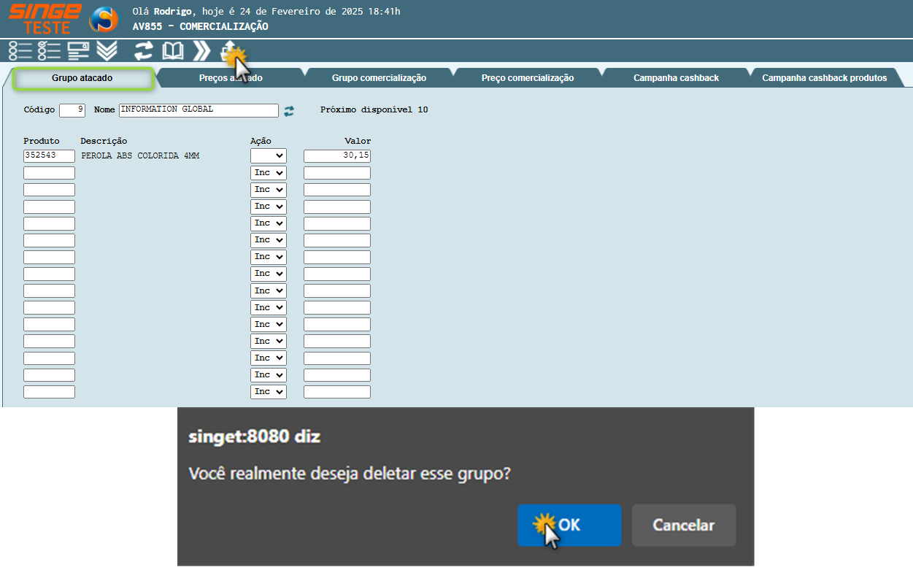
Task: Select the Preço comercialização tab
Action: (x=528, y=78)
